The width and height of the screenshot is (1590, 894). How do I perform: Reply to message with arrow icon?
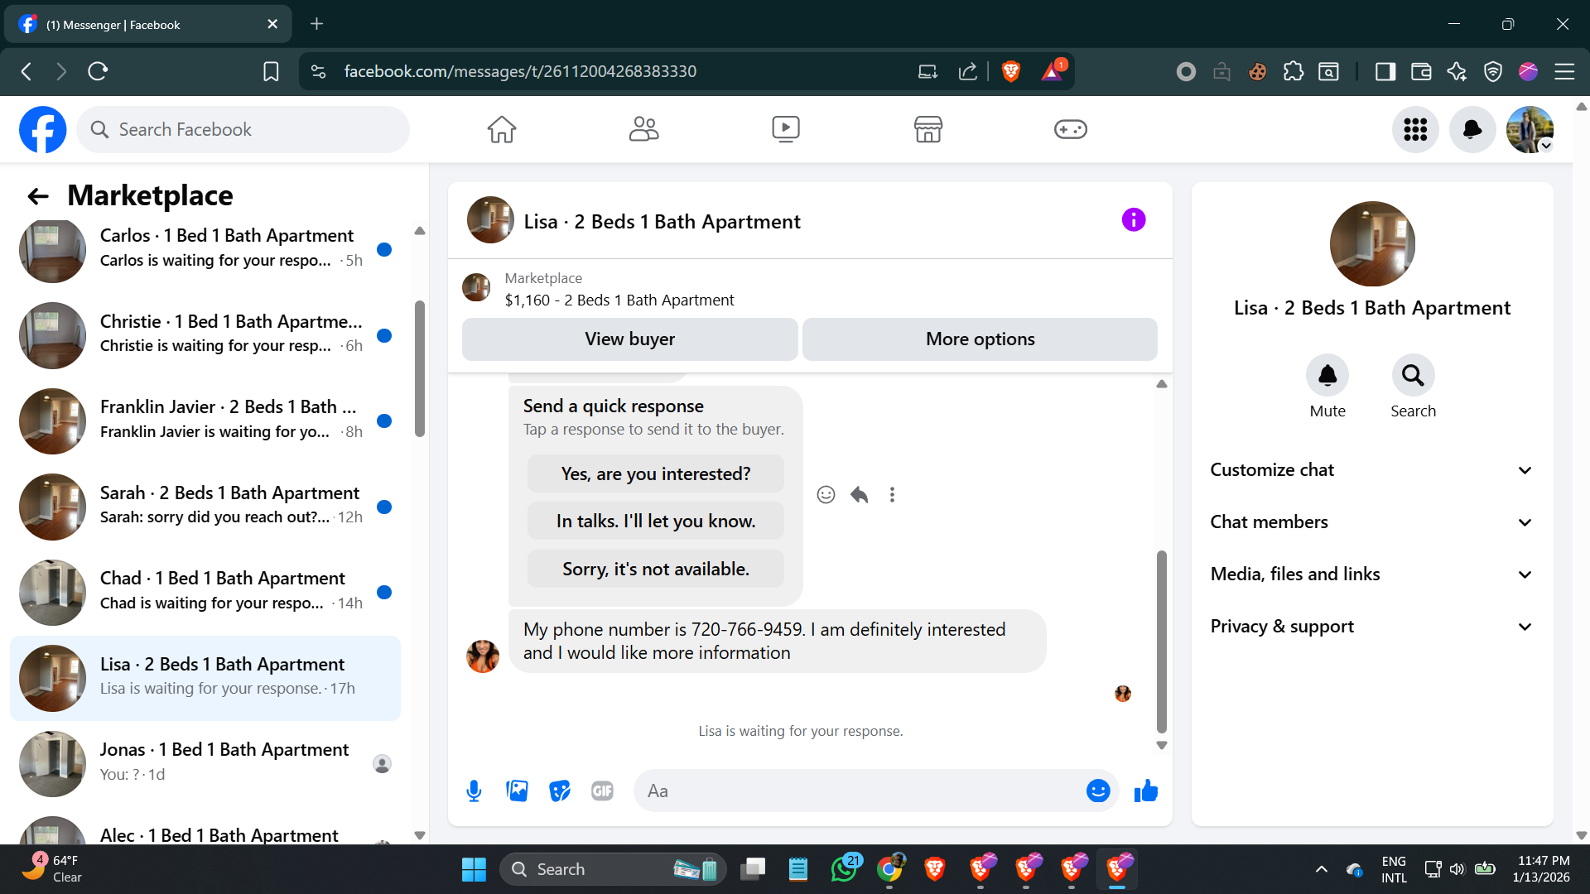tap(859, 495)
